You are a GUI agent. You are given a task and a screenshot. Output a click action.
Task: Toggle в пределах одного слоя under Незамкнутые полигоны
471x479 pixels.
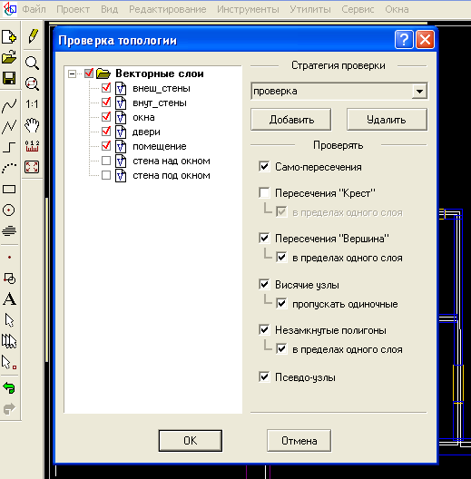[281, 349]
